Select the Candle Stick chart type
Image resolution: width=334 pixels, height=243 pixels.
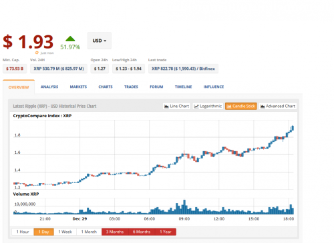coord(241,107)
